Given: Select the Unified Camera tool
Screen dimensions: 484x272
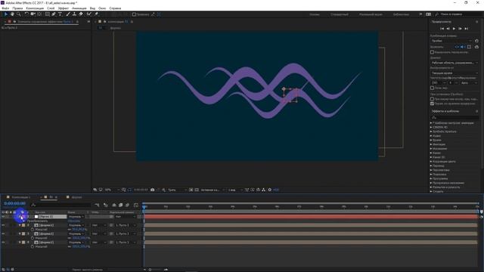Looking at the screenshot, I should point(33,14).
